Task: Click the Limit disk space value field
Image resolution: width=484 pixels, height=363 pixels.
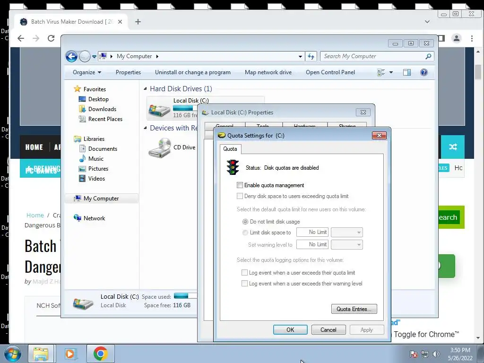Action: [312, 232]
